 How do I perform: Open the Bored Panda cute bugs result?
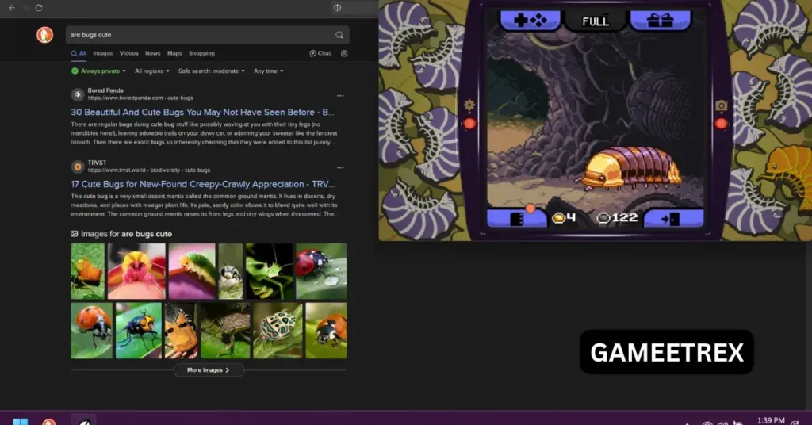[x=202, y=112]
